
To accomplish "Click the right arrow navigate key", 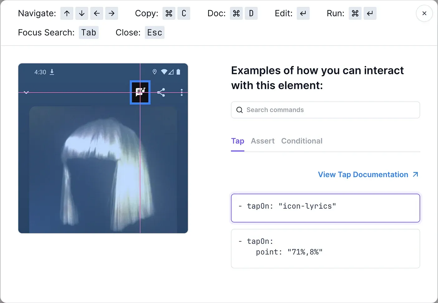I will coord(112,13).
